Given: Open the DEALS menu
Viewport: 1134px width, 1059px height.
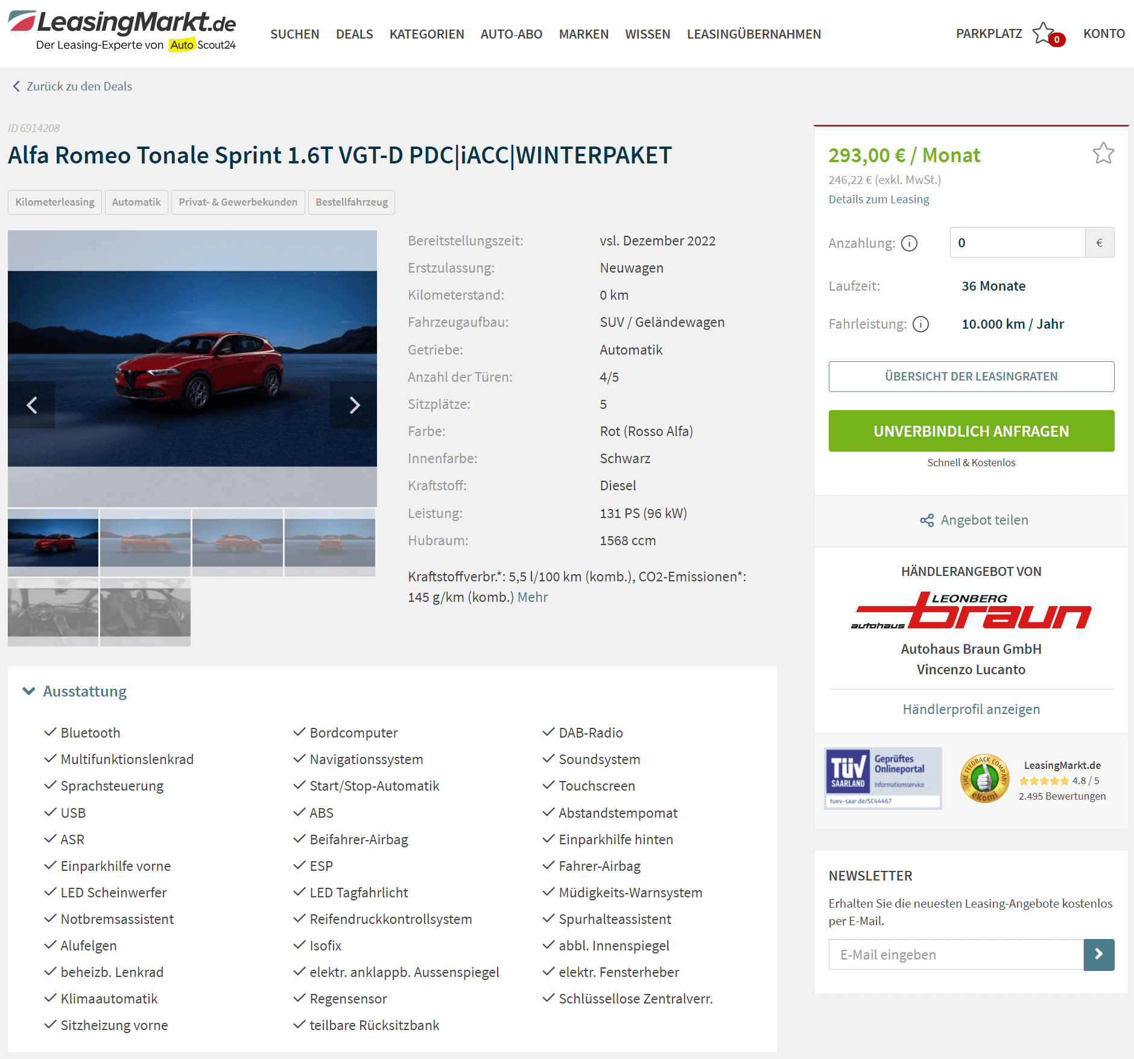Looking at the screenshot, I should pos(355,34).
